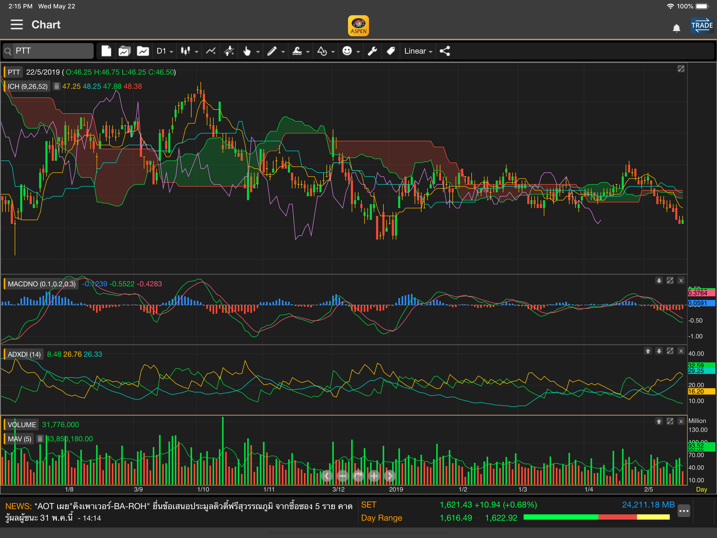Screen dimensions: 717x538
Task: Click the share icon in toolbar
Action: click(445, 51)
